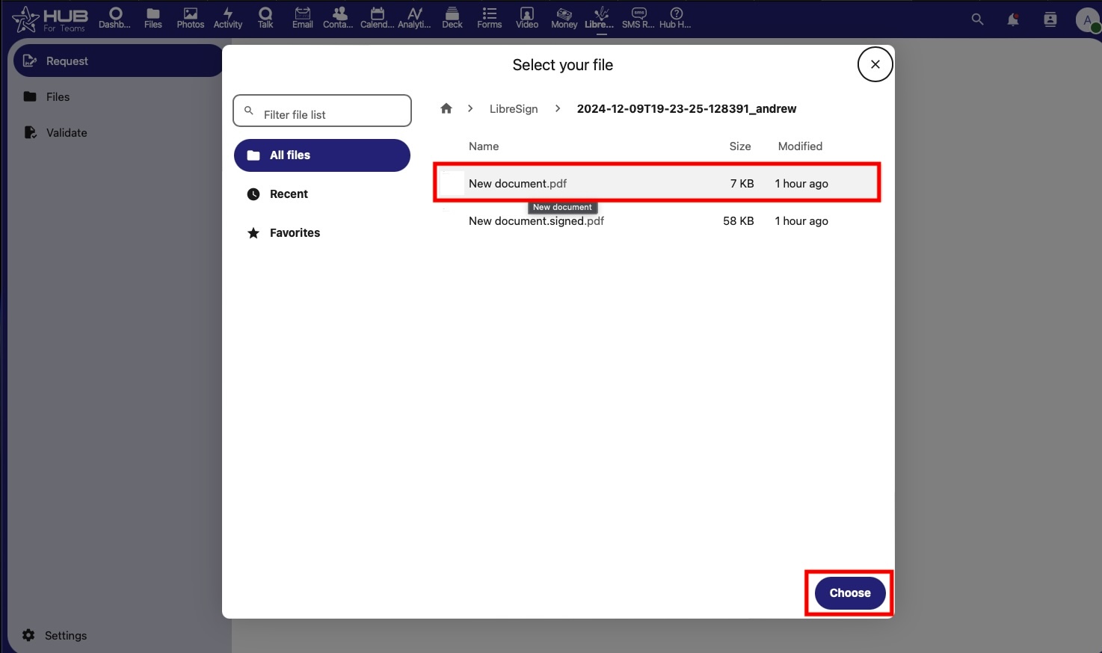This screenshot has width=1102, height=653.
Task: Close the Select your file dialog
Action: (x=875, y=64)
